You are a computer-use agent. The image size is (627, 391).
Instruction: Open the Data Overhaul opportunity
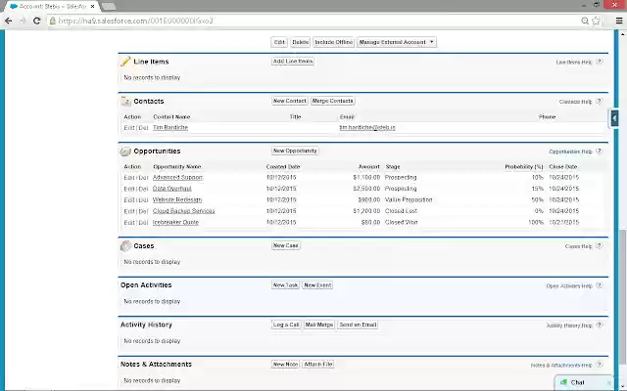[172, 189]
